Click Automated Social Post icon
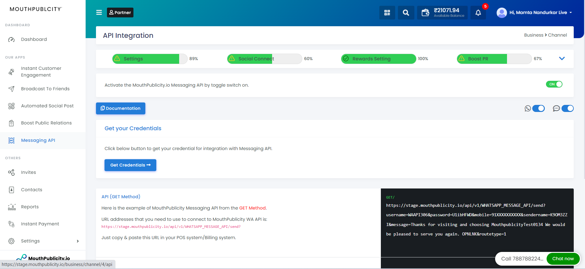585x269 pixels. click(x=11, y=106)
